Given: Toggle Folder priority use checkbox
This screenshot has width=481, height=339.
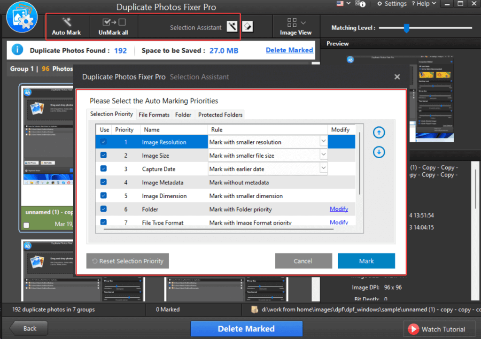Looking at the screenshot, I should point(103,209).
